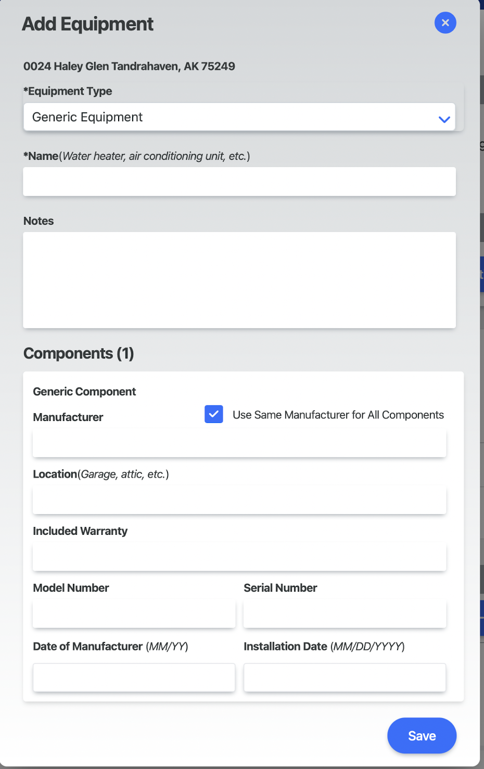
Task: Click the Components (1) heading
Action: (x=79, y=353)
